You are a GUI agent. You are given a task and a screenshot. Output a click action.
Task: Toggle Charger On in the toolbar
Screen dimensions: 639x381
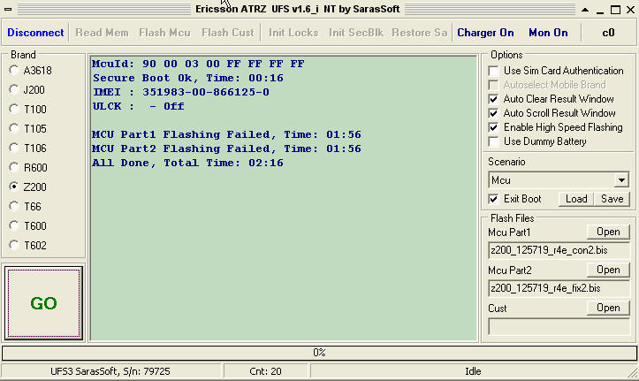[x=485, y=33]
